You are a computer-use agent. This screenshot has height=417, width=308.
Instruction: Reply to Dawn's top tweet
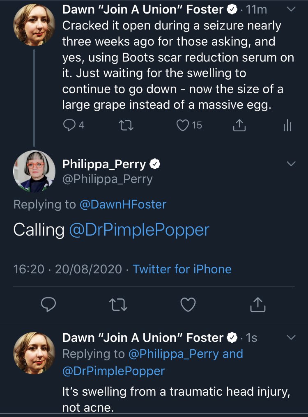pos(68,125)
